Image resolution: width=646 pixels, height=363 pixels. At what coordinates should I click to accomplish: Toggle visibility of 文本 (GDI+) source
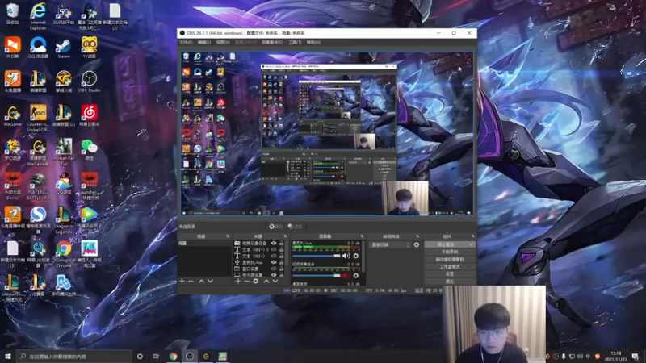(x=274, y=256)
